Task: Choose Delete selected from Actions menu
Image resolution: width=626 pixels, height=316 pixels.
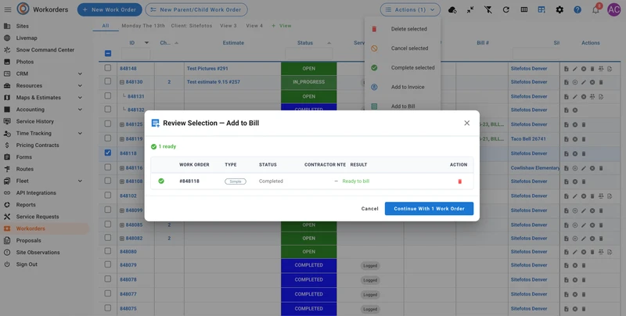Action: click(x=402, y=29)
